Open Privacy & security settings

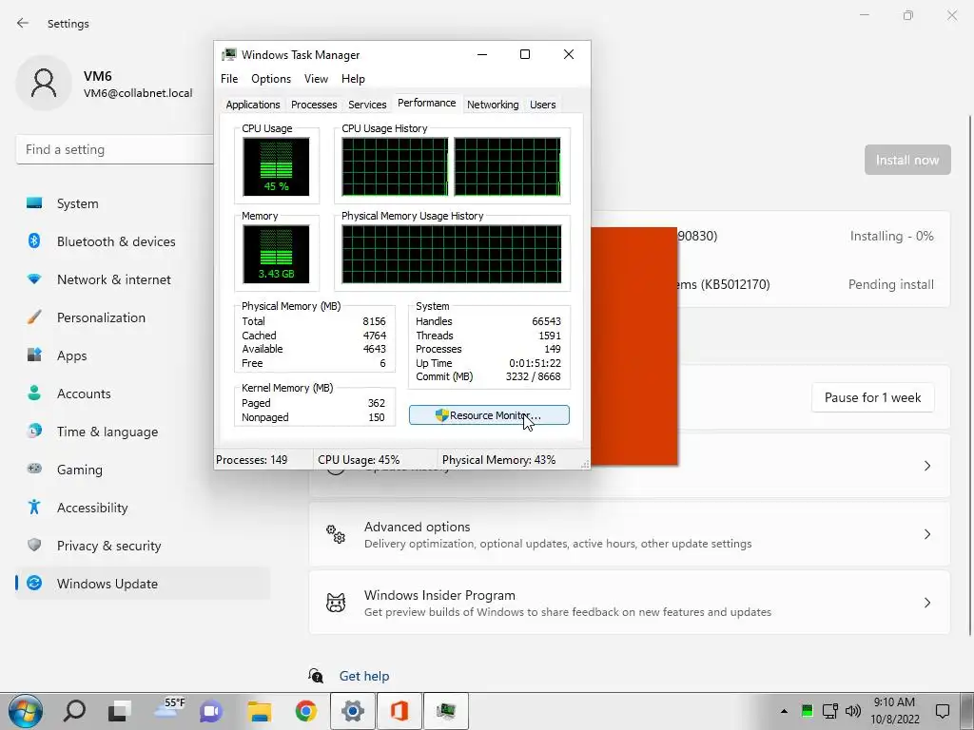tap(143, 546)
